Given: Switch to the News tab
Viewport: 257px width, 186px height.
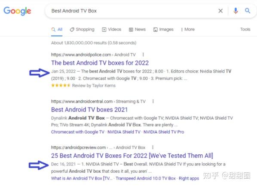Looking at the screenshot, I should [137, 30].
